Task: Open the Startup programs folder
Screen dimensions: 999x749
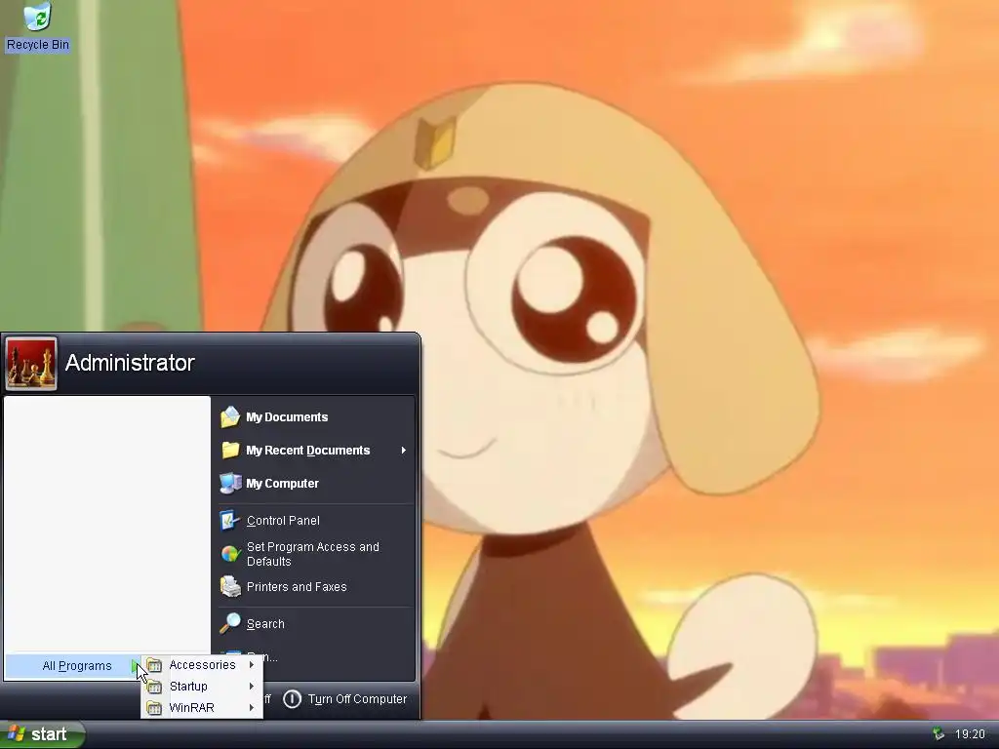Action: coord(202,687)
